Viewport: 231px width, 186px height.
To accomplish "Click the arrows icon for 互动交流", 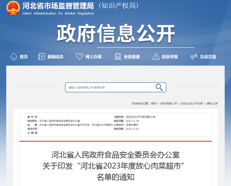I will [194, 56].
